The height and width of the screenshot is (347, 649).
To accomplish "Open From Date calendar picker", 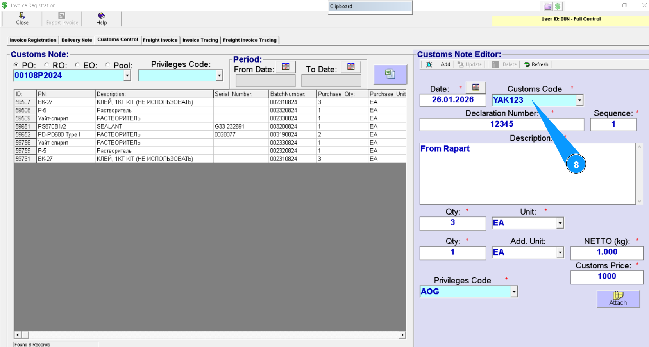I will (286, 67).
